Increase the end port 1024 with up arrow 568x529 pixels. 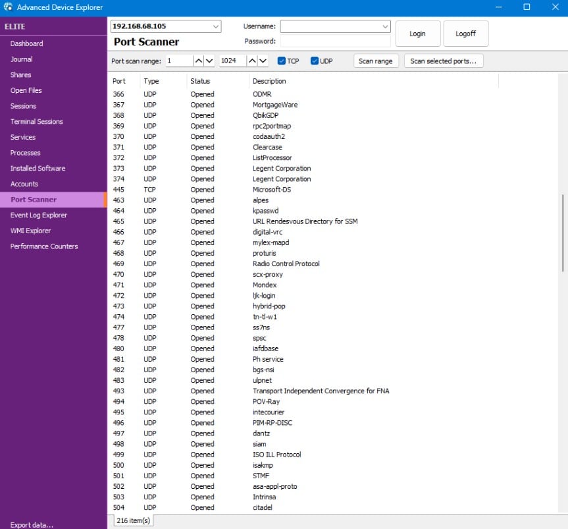(252, 61)
